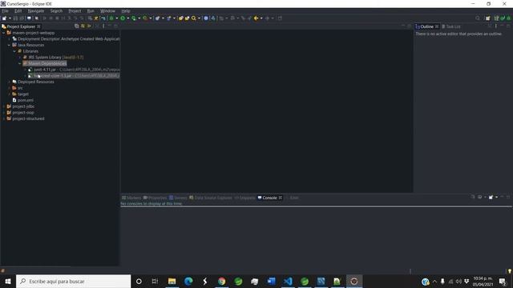Click the green Run toolbar button
The height and width of the screenshot is (288, 513).
pos(123,18)
